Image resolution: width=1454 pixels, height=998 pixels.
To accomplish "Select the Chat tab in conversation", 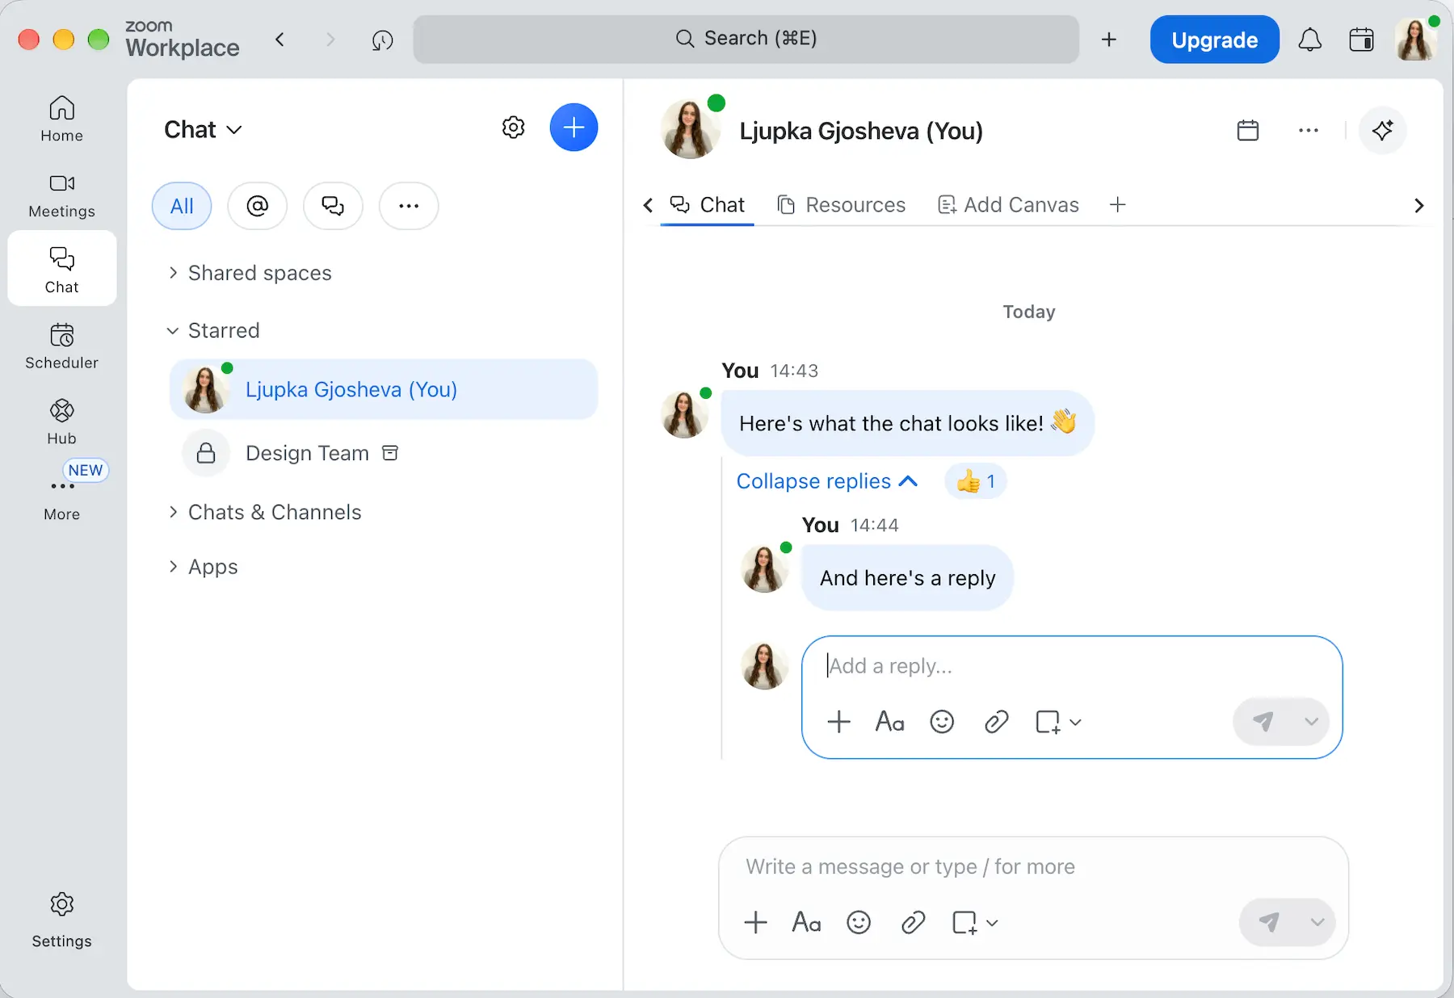I will tap(707, 205).
